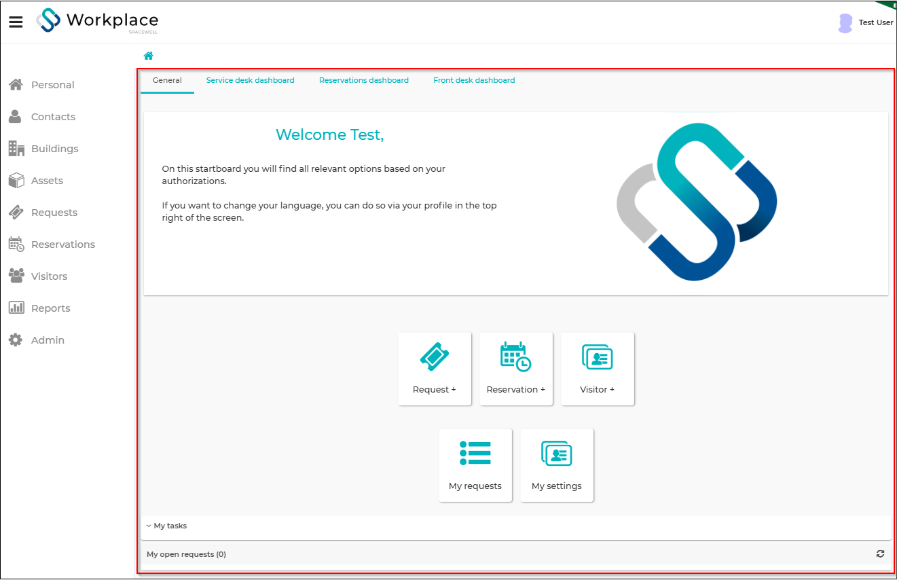Click the Assets box icon

point(16,181)
